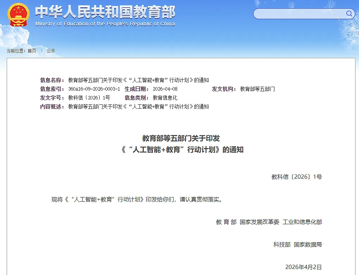Click the signatory 科技部
Image resolution: width=359 pixels, height=275 pixels.
(282, 245)
